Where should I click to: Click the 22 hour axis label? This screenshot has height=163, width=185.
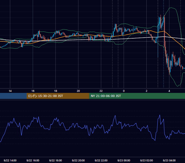[101, 91]
